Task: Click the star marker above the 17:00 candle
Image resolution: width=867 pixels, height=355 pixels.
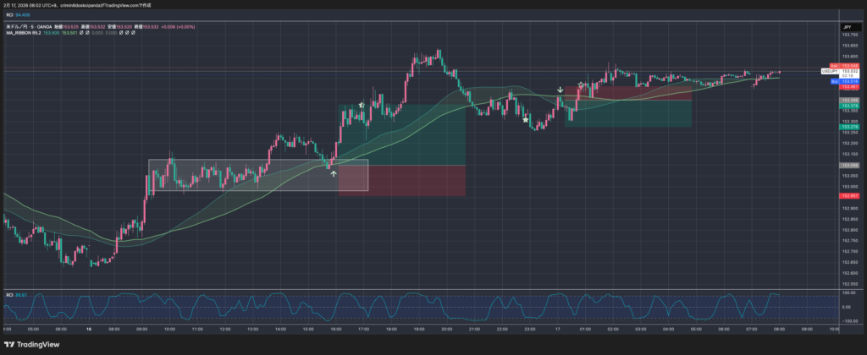Action: (362, 105)
